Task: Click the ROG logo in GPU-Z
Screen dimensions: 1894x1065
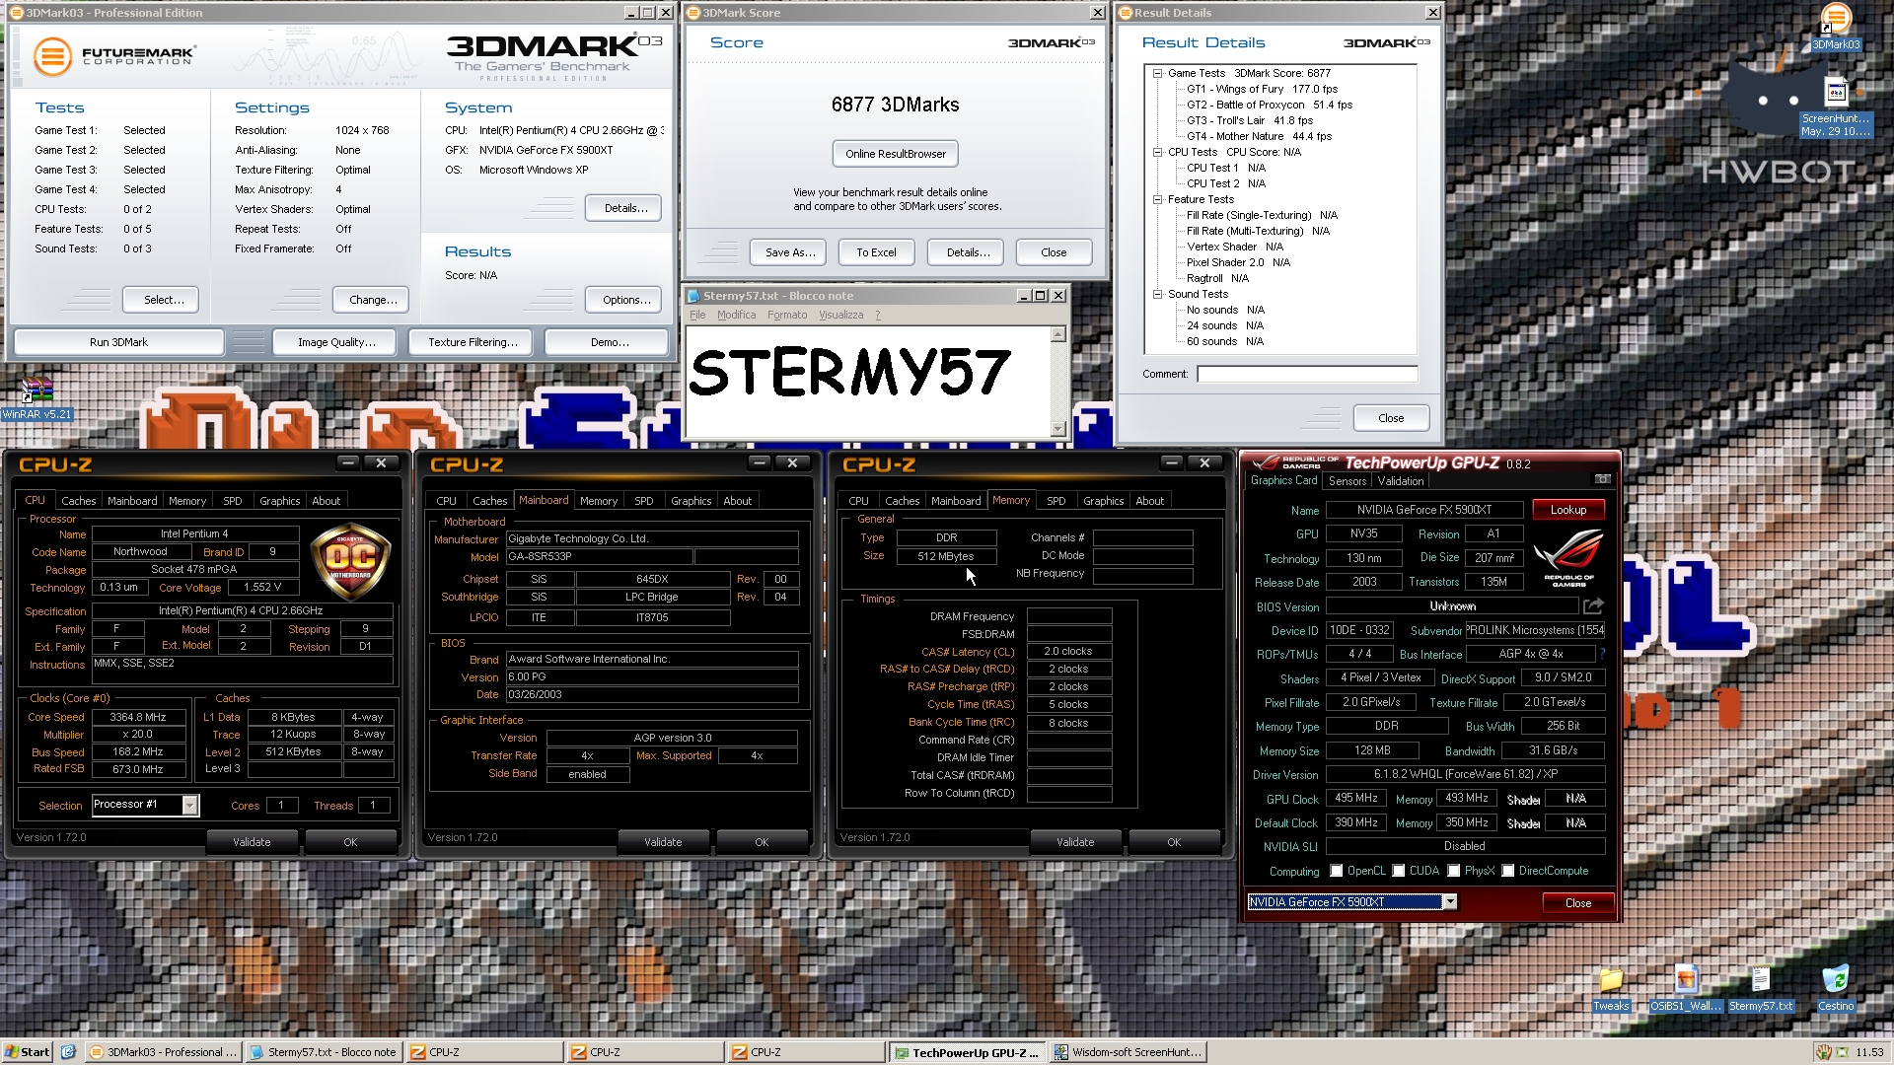Action: (x=1568, y=556)
